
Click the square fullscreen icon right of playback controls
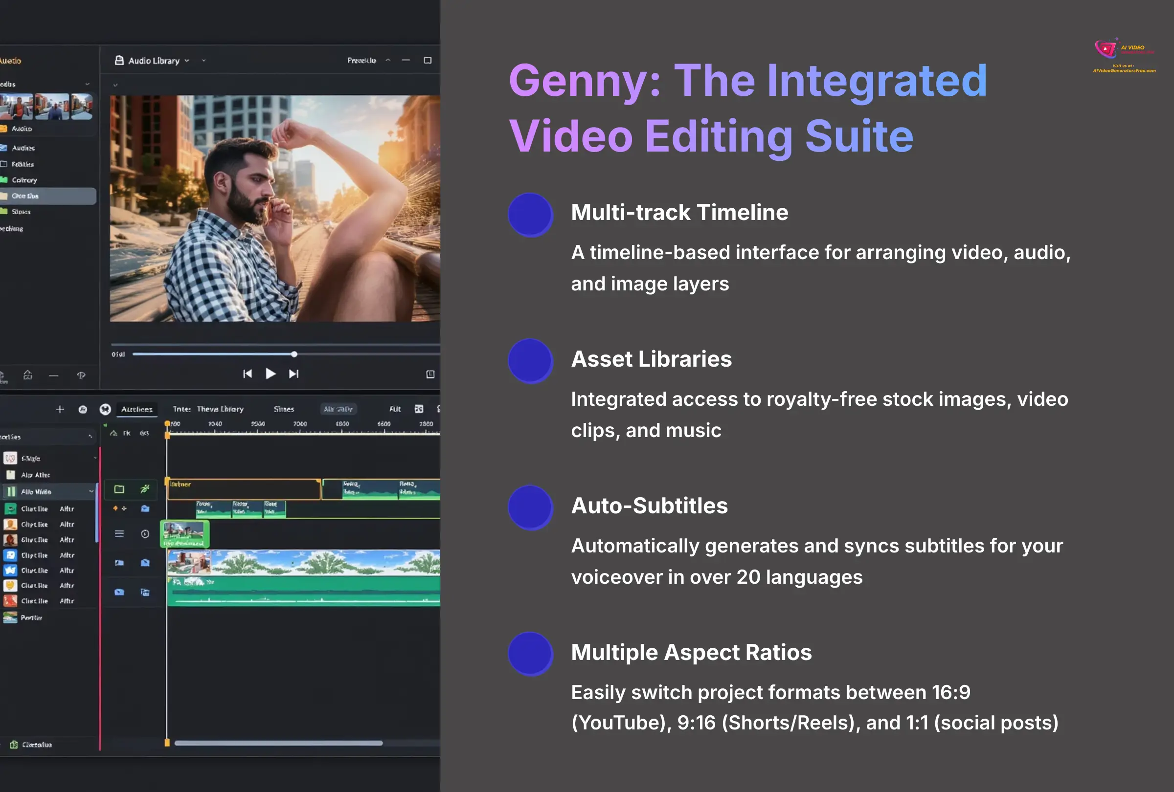[430, 374]
